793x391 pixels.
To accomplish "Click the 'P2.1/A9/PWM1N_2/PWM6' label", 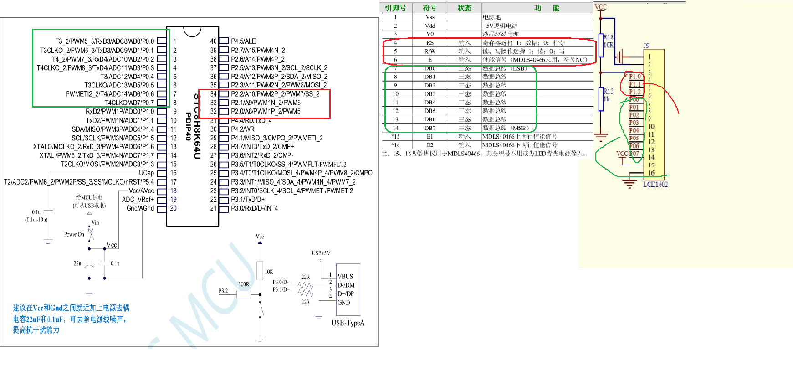I will pyautogui.click(x=266, y=103).
